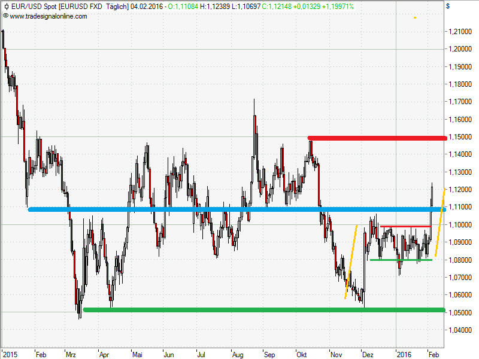Click the Nov label on time axis
Screen dimensions: 479x359
336,355
